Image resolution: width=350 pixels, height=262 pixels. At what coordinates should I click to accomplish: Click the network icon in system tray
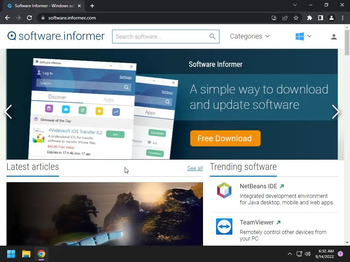pyautogui.click(x=299, y=254)
